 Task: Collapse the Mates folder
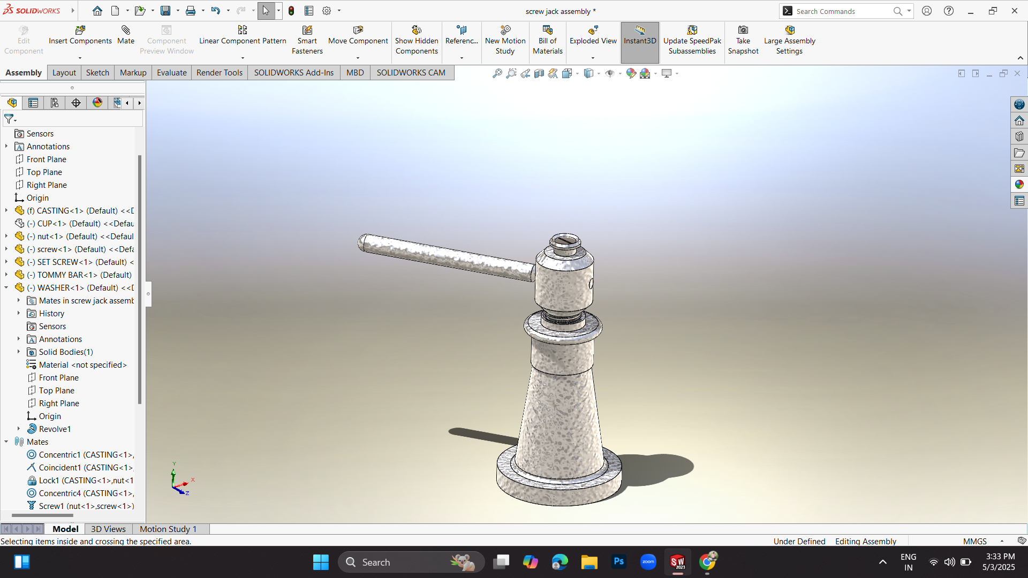pos(6,442)
